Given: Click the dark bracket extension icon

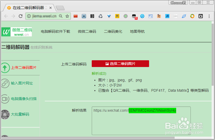Looking at the screenshot, I should (x=92, y=16).
